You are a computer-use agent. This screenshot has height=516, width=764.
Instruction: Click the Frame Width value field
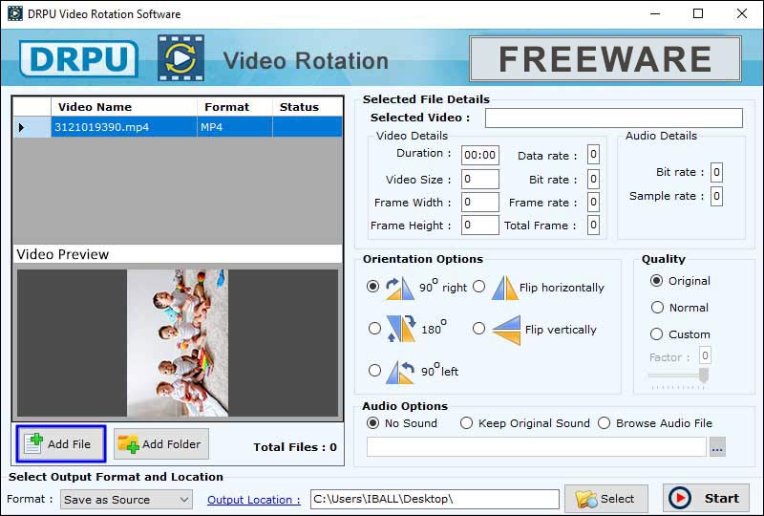[480, 202]
